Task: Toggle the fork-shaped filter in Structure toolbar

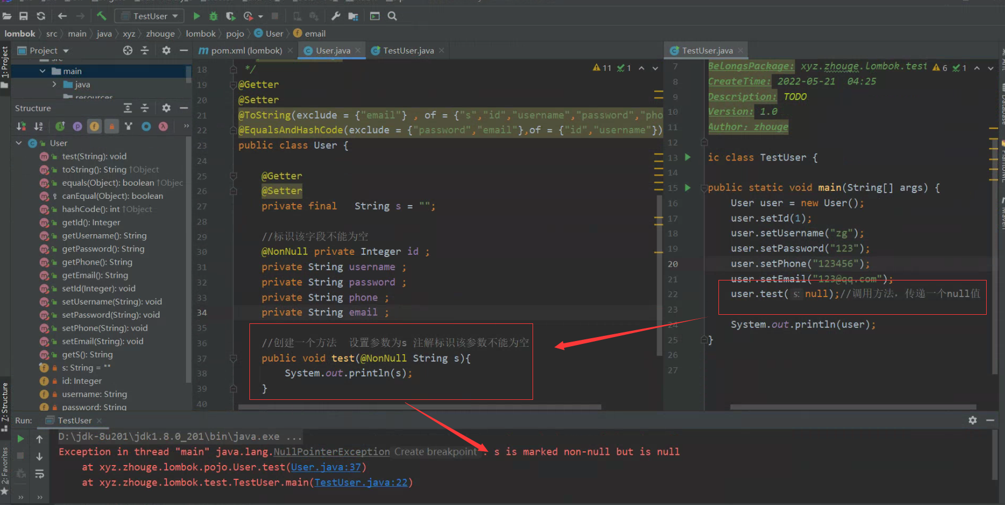Action: [x=129, y=126]
